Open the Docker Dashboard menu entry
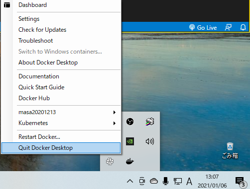This screenshot has height=189, width=250. pos(61,5)
